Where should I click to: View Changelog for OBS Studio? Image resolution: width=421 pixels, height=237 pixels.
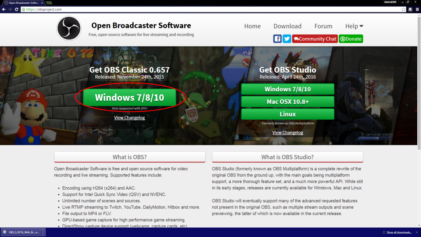pyautogui.click(x=287, y=132)
